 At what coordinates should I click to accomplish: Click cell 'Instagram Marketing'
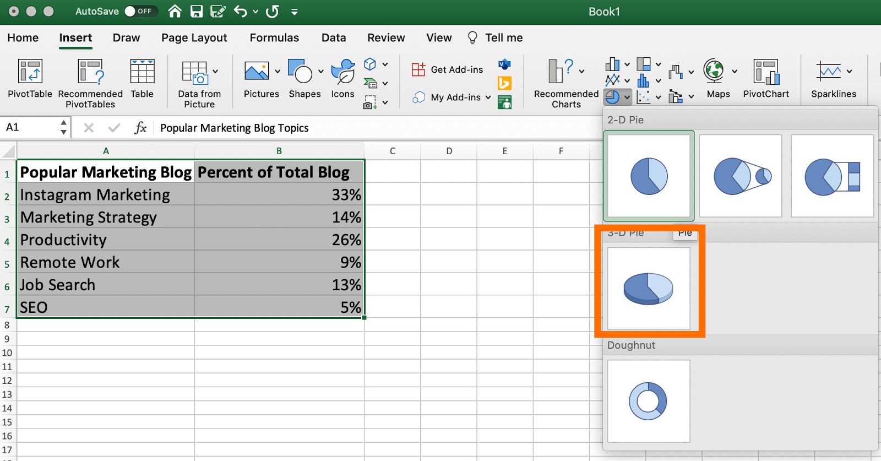(106, 194)
